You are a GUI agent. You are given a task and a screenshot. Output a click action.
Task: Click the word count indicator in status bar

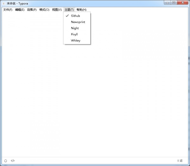tap(180, 161)
